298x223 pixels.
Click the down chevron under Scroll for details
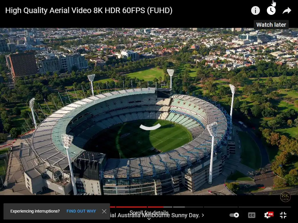(x=149, y=219)
